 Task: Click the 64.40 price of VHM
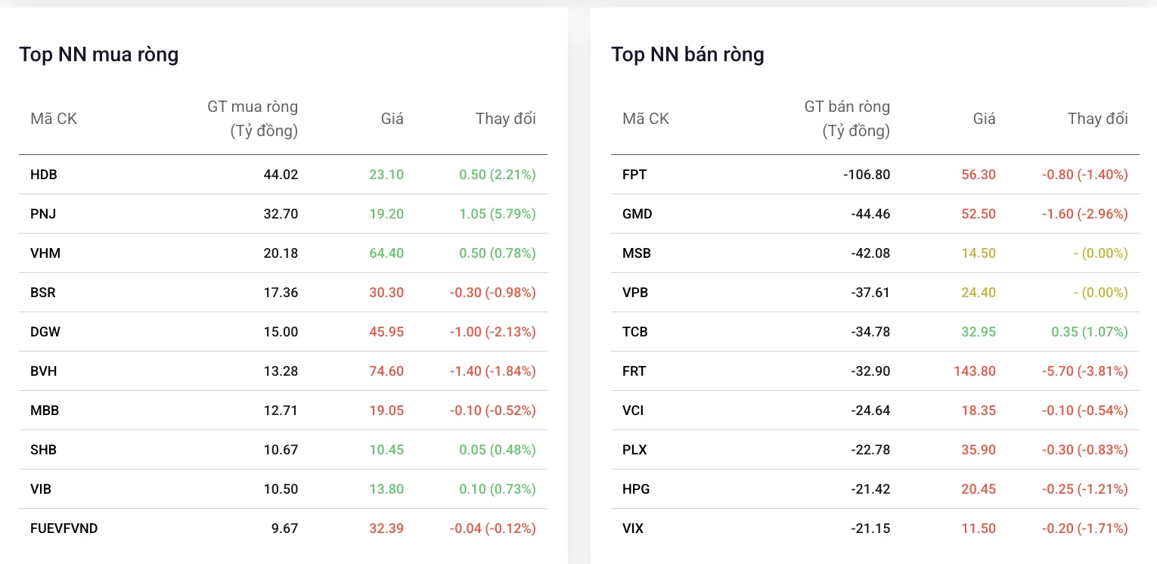click(x=386, y=253)
